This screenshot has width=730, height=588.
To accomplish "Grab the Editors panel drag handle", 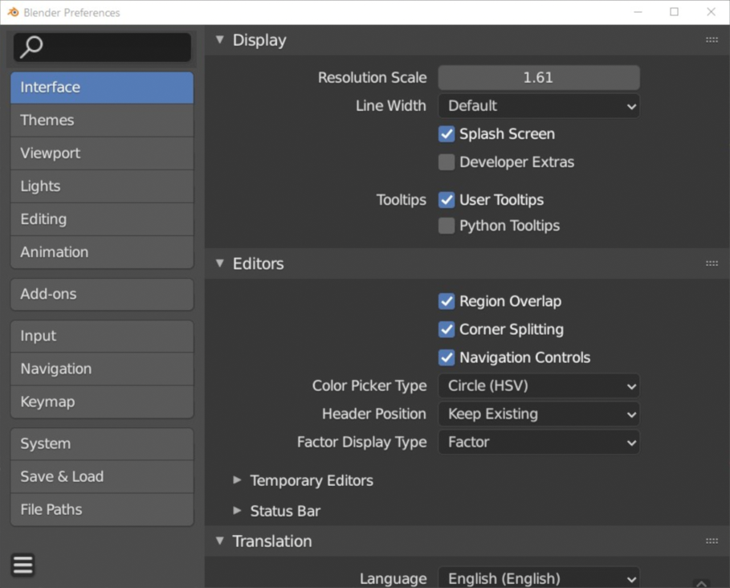I will pyautogui.click(x=712, y=263).
